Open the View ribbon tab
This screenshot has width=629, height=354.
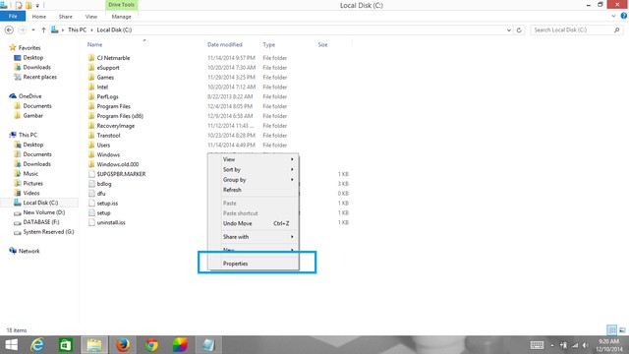[91, 17]
